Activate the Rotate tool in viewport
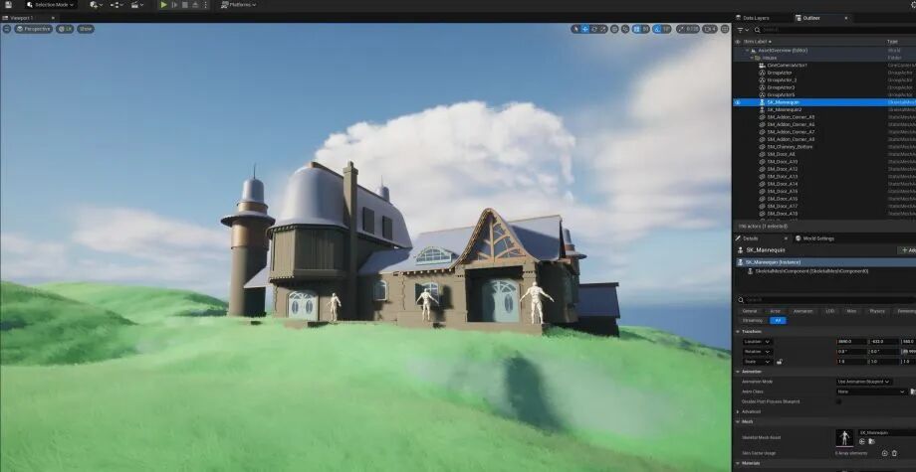 point(594,29)
